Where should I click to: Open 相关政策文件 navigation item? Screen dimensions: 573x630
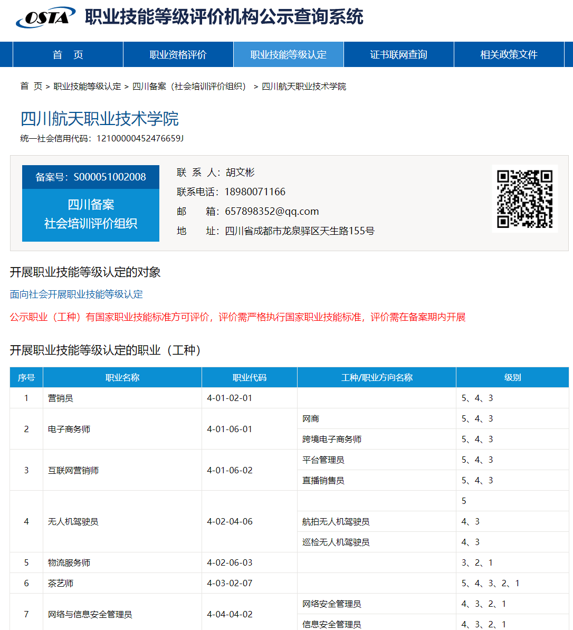point(509,55)
